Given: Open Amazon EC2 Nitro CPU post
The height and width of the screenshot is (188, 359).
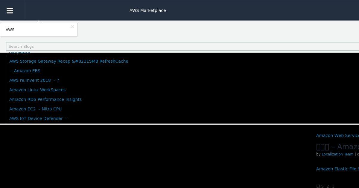Looking at the screenshot, I should point(35,109).
